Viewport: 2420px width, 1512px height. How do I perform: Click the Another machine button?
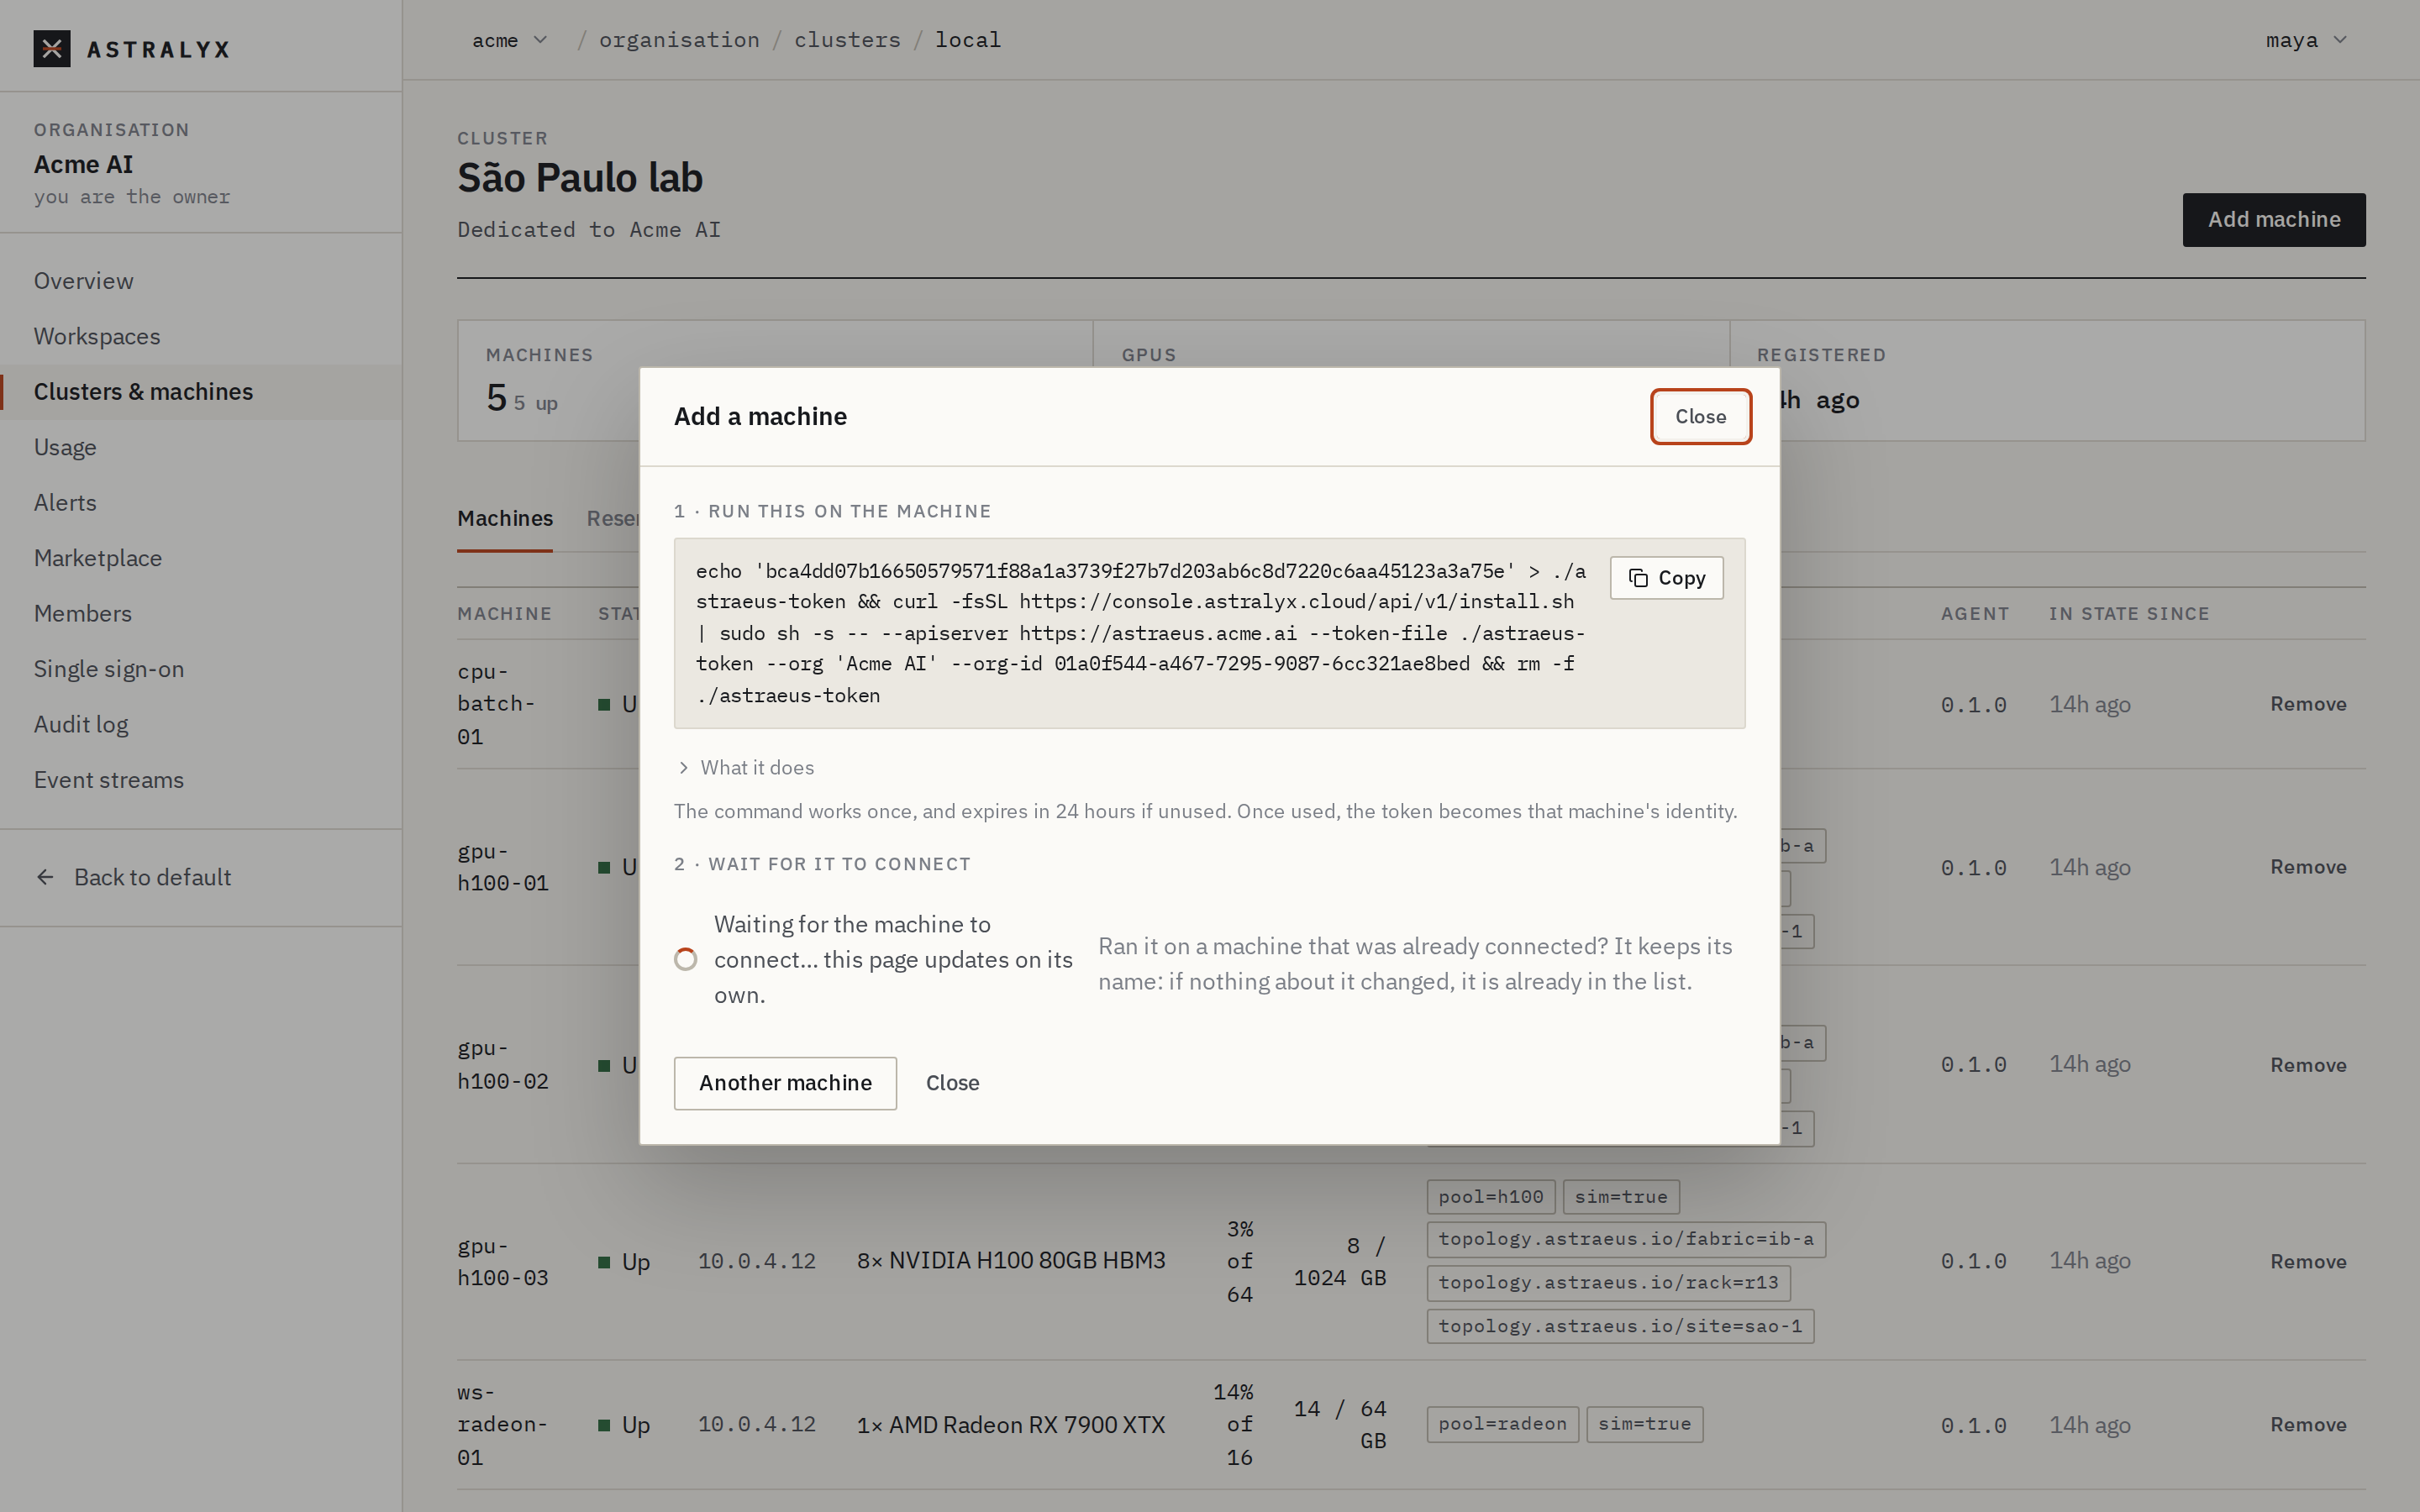click(x=785, y=1083)
